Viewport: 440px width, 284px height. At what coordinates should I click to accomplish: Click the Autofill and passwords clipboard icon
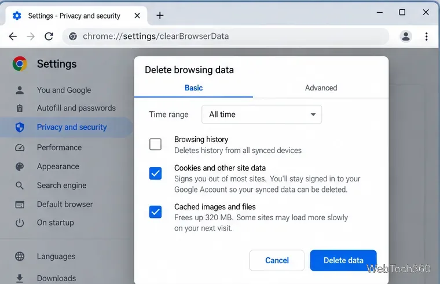tap(20, 108)
